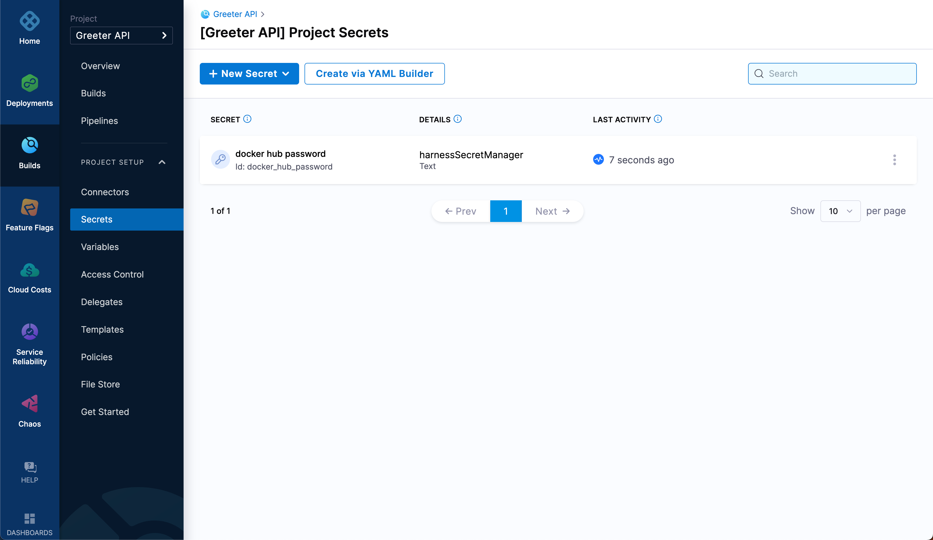The image size is (933, 540).
Task: Open Variables under Project Setup
Action: 100,247
